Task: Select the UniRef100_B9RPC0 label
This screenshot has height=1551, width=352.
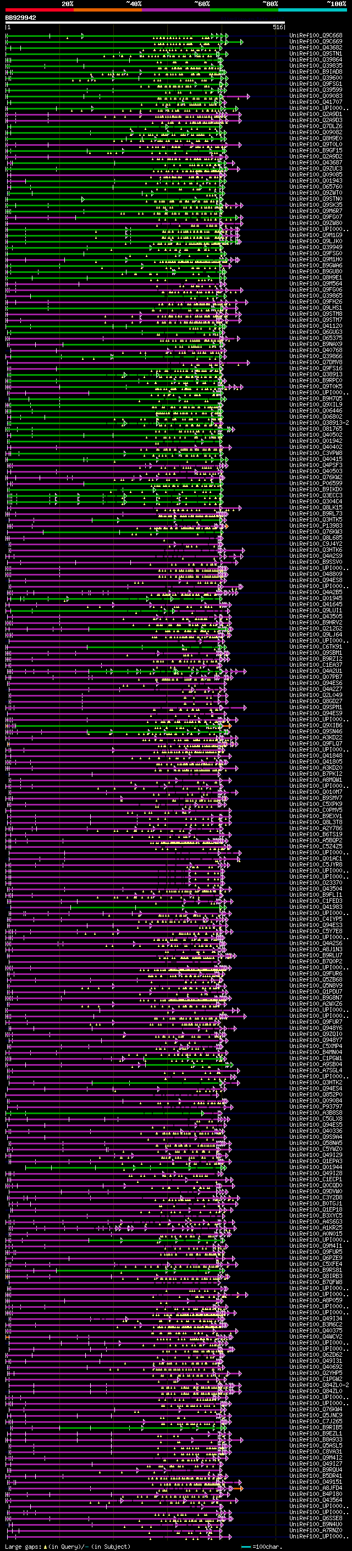Action: coord(316,381)
